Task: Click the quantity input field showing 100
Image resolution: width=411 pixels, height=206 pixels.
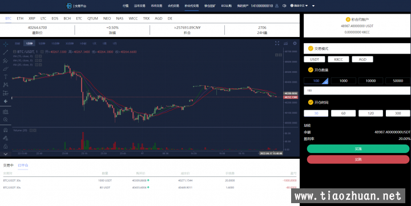Action: pos(357,90)
